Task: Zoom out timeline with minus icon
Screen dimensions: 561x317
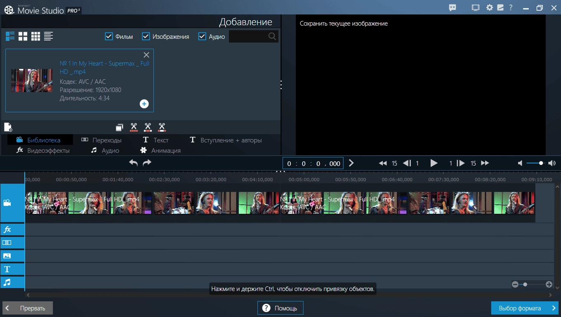Action: 515,284
